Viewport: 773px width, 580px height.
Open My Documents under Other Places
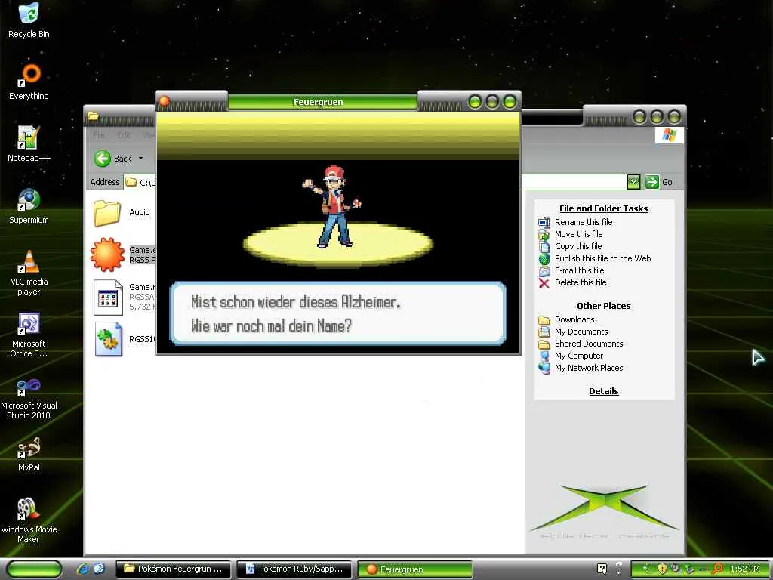(581, 332)
